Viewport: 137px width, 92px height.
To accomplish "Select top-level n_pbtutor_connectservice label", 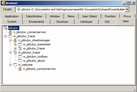I will coord(30,32).
